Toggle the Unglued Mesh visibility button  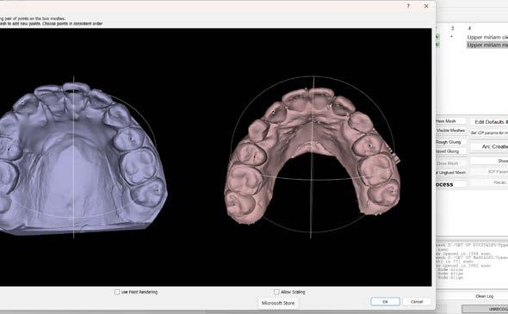point(451,173)
